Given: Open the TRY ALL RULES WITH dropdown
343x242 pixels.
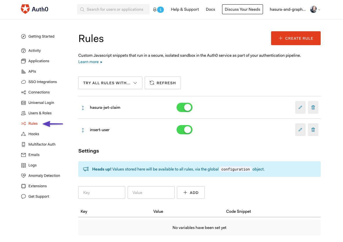Looking at the screenshot, I should coord(110,83).
